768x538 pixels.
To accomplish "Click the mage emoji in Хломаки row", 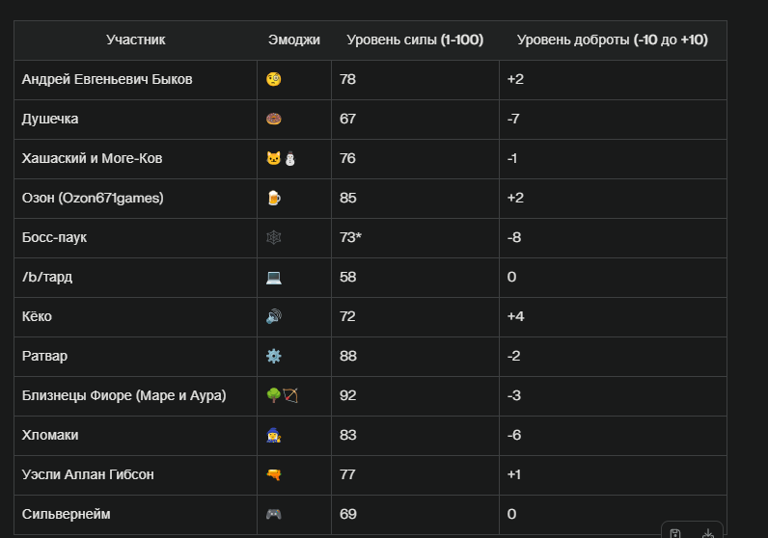I will pyautogui.click(x=274, y=435).
